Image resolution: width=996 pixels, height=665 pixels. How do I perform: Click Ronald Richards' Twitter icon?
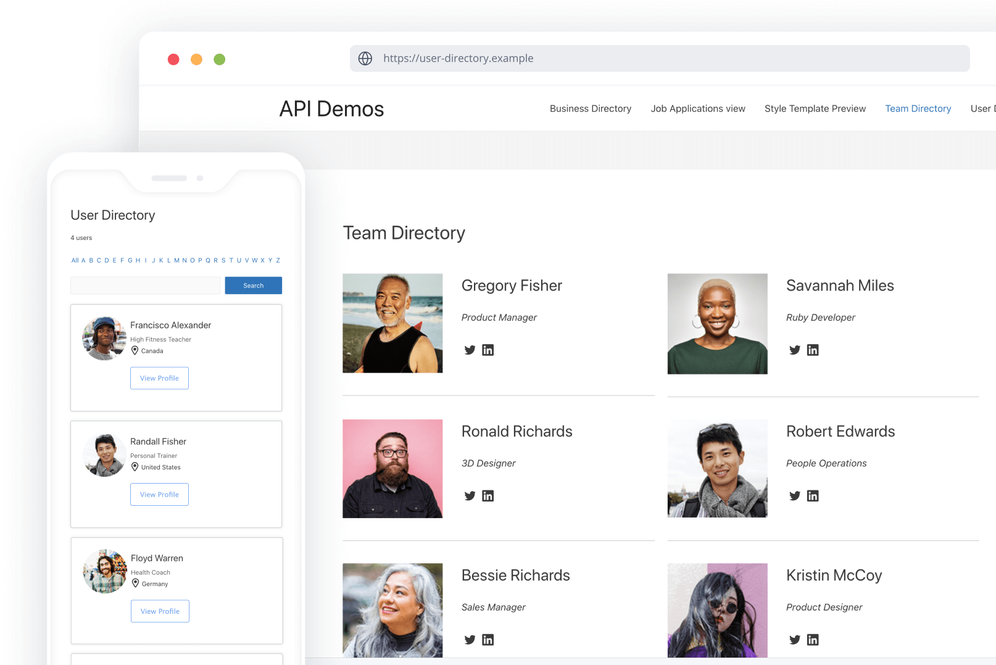(470, 496)
